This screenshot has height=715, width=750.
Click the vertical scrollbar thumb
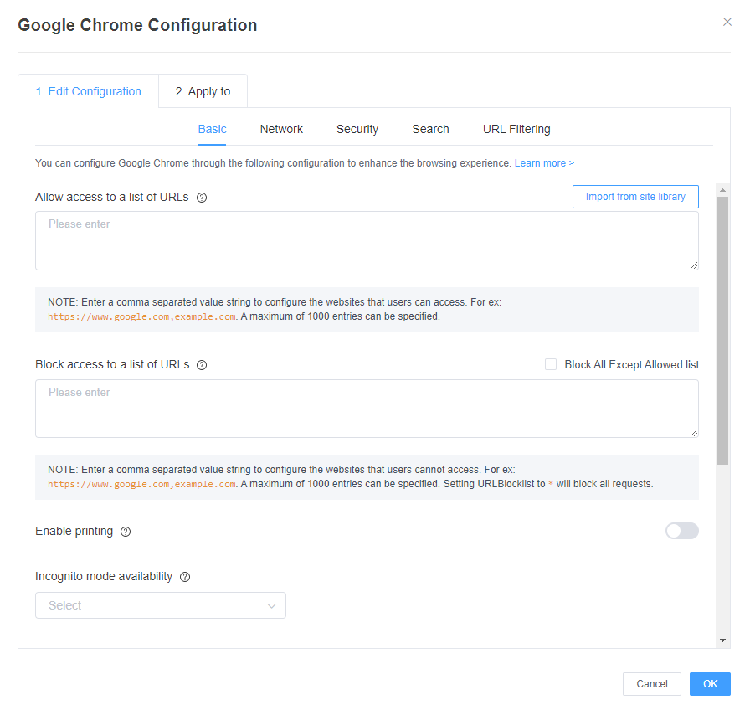[722, 330]
